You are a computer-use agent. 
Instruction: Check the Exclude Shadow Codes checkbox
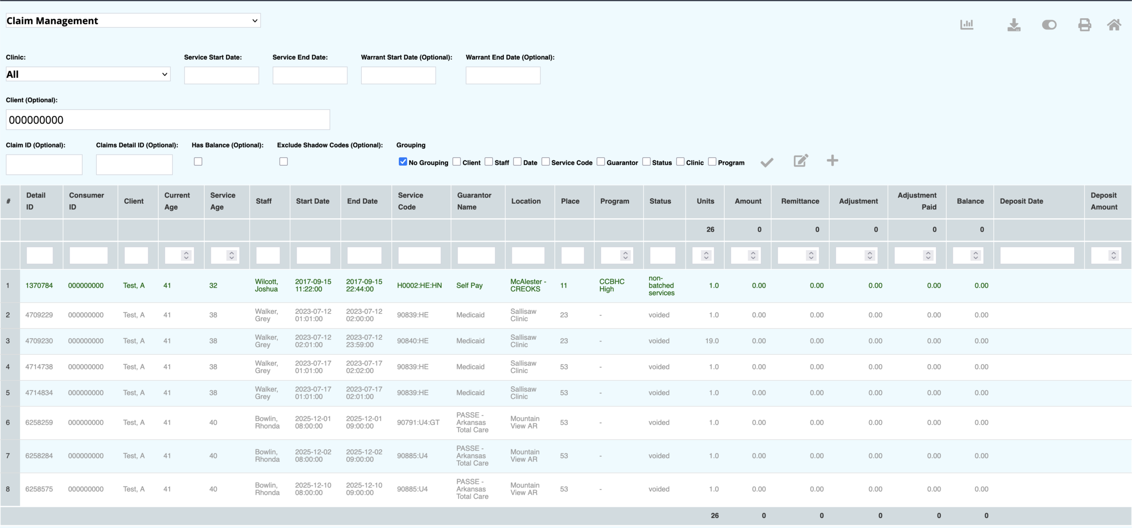click(x=283, y=162)
